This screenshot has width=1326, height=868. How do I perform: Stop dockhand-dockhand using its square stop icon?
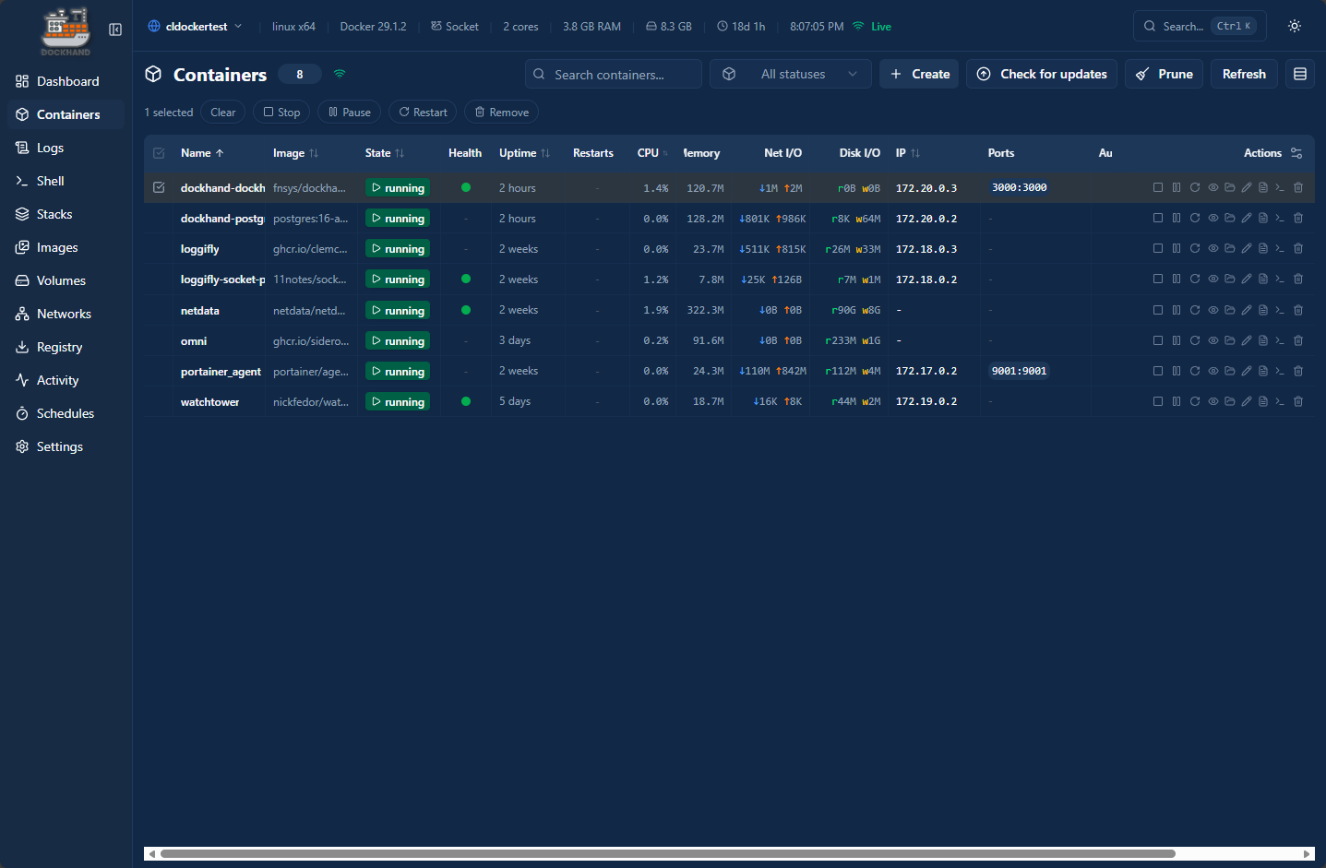[1158, 187]
